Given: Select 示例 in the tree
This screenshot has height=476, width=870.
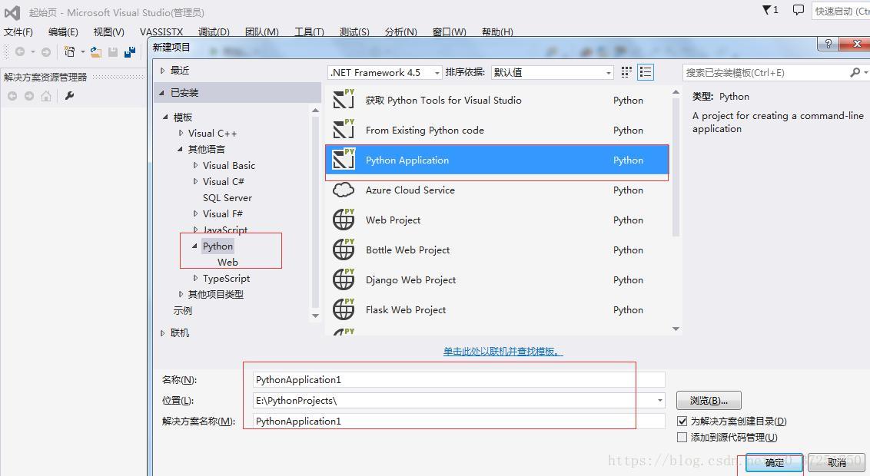Looking at the screenshot, I should 183,311.
